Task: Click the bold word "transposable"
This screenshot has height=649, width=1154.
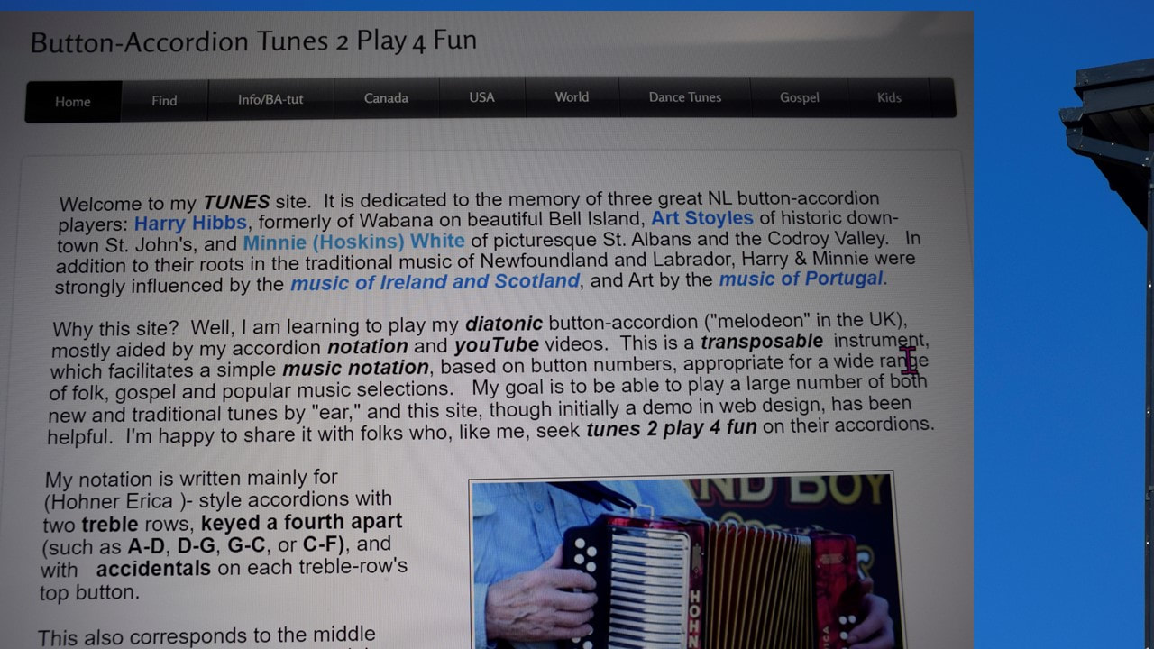Action: point(762,342)
